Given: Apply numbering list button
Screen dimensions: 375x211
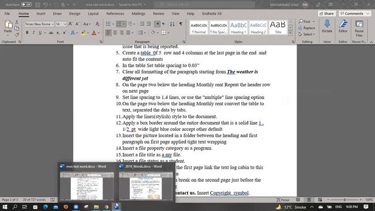Looking at the screenshot, I should (119, 24).
